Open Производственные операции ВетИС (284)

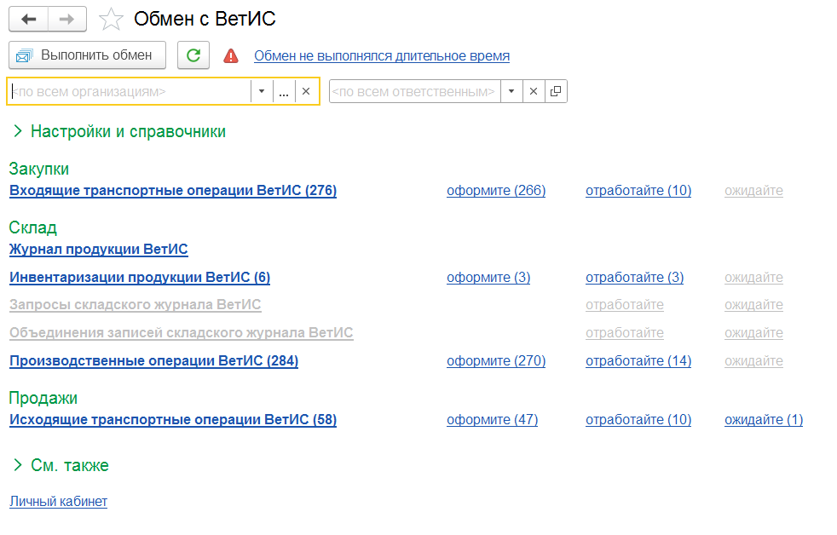pyautogui.click(x=153, y=361)
